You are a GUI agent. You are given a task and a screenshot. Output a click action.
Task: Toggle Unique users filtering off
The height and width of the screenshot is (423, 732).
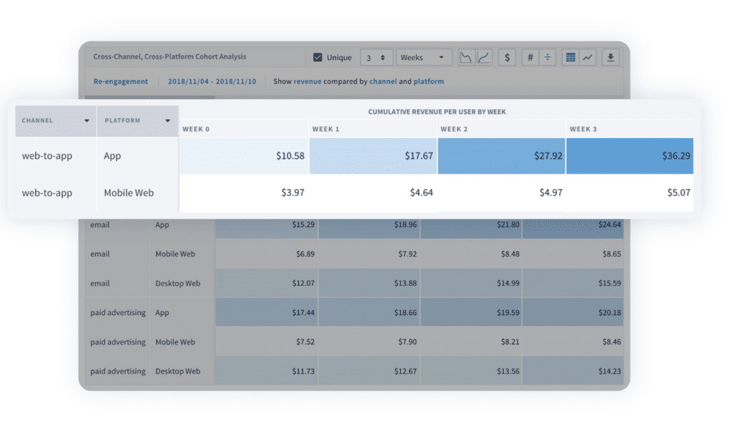coord(319,56)
